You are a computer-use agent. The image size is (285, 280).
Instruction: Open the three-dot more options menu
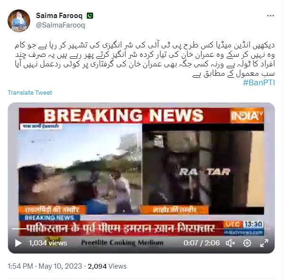tap(270, 16)
